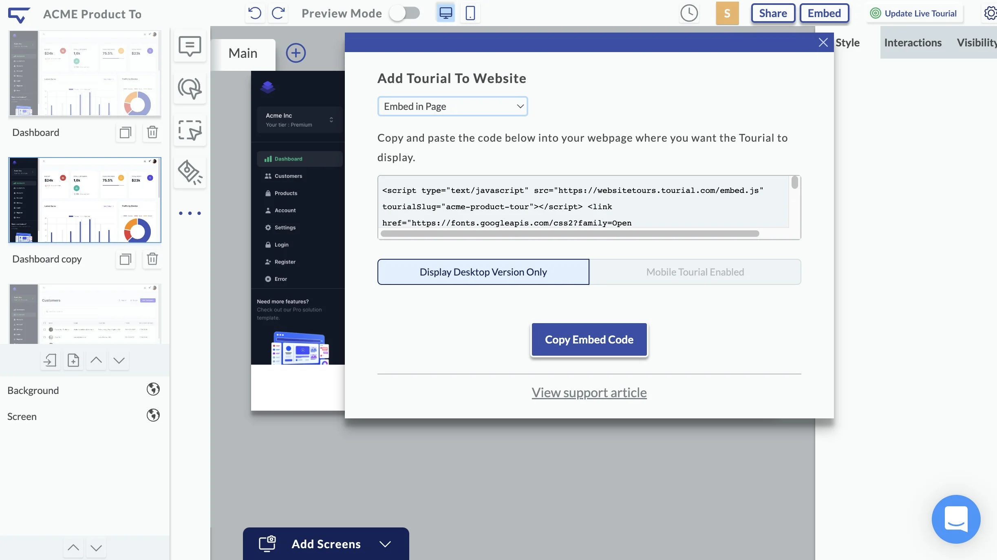Click the undo arrow icon

point(255,13)
